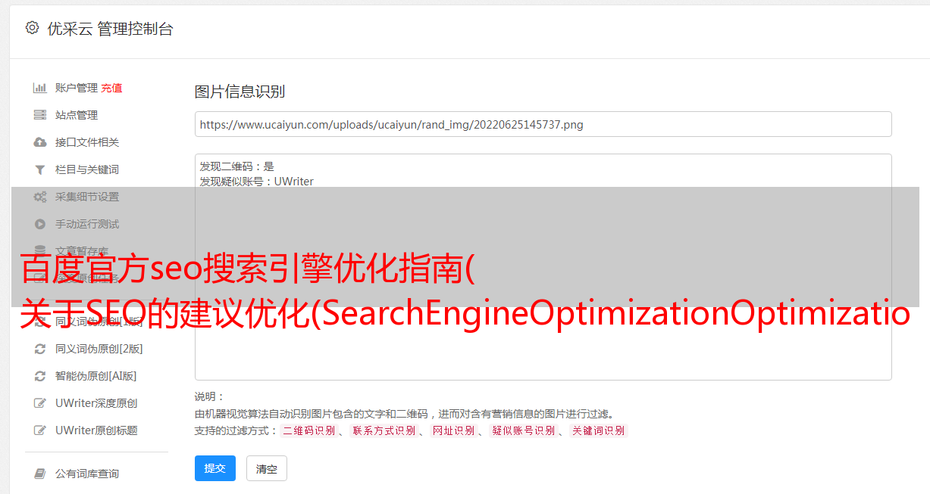The image size is (930, 494).
Task: Click the red 充值 link
Action: point(111,88)
